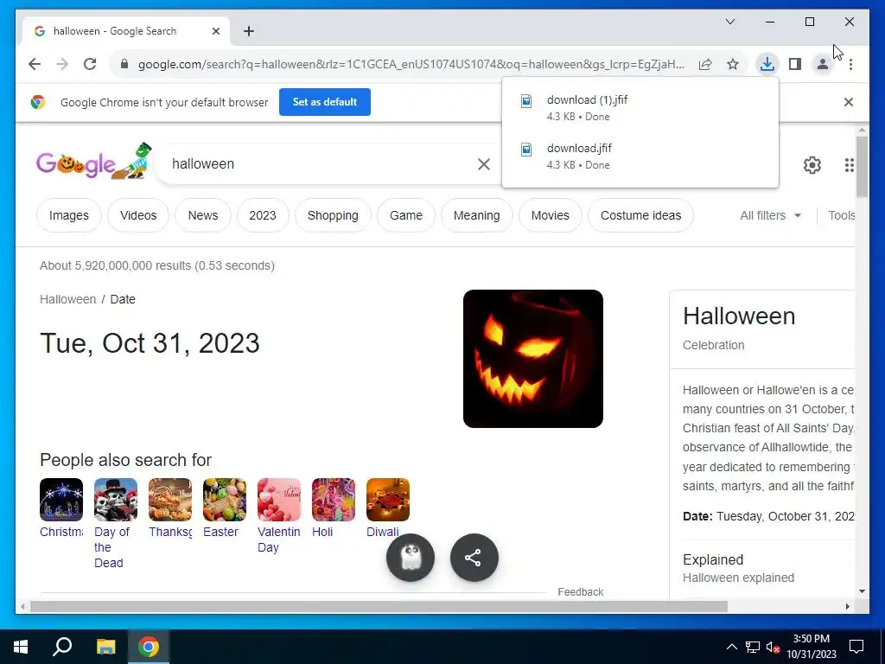This screenshot has height=664, width=885.
Task: Open the jack-o'-lantern image
Action: (532, 359)
